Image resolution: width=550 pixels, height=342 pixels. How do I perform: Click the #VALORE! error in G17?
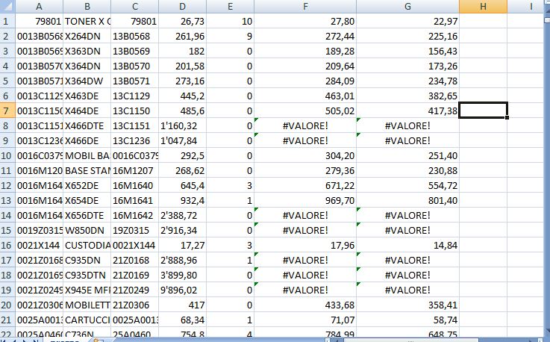[407, 260]
